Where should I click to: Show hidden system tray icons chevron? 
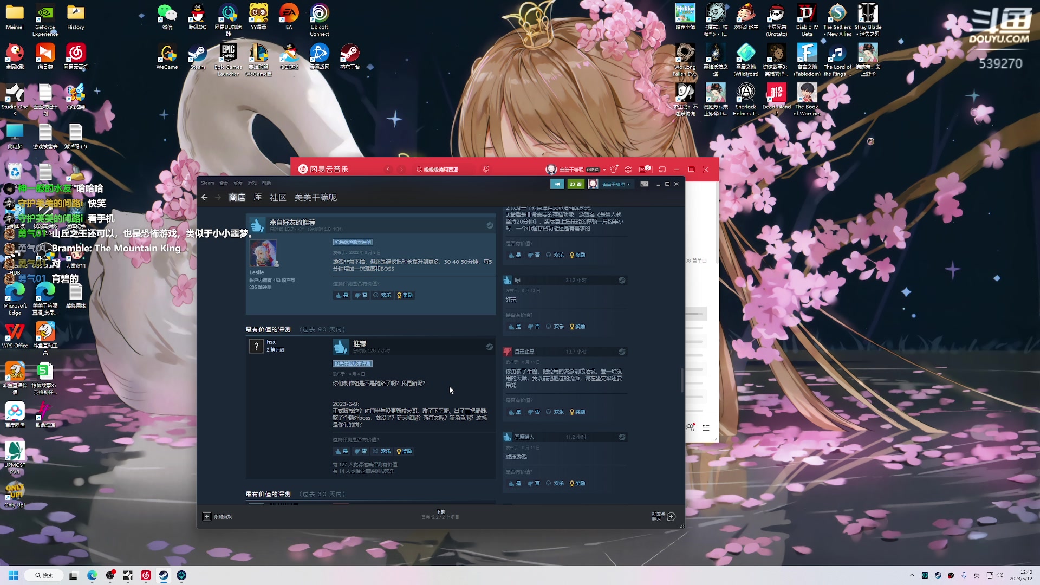pyautogui.click(x=912, y=575)
